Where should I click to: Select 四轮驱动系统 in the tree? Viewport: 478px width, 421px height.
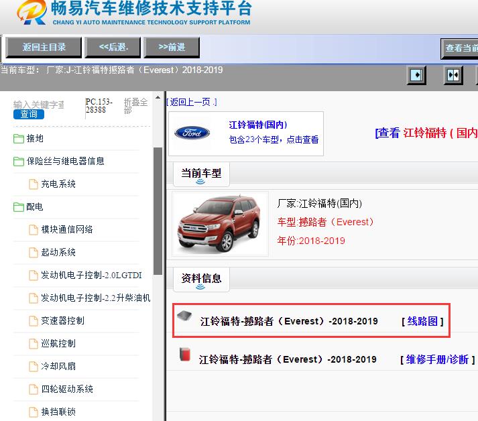(67, 389)
